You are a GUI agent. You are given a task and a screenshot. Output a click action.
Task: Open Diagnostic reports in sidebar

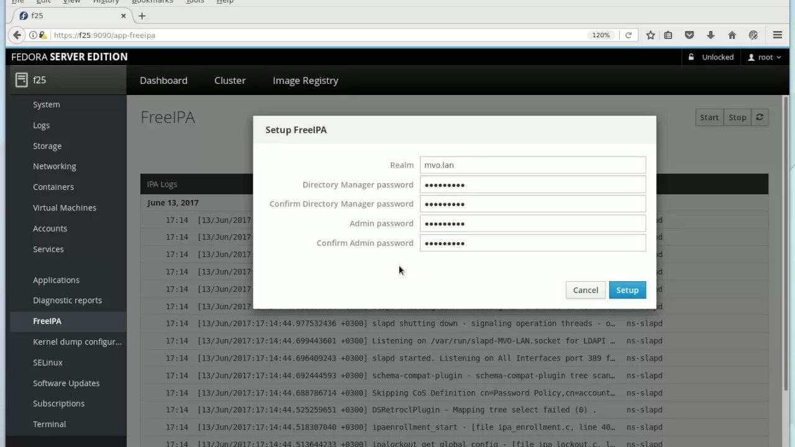[68, 300]
